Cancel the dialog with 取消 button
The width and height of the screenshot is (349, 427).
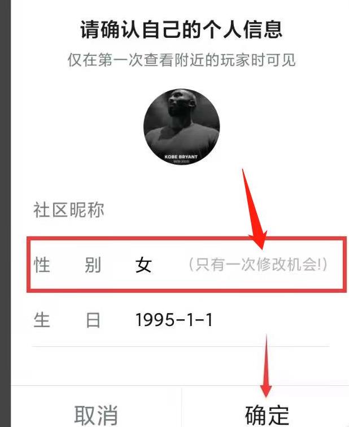96,415
